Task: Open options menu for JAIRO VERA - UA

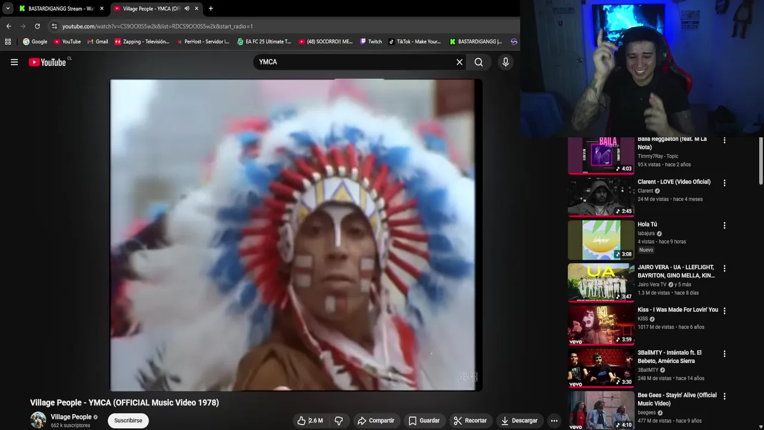Action: 725,268
